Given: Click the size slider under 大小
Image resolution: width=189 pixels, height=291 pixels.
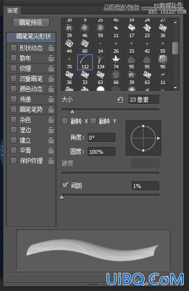Looking at the screenshot, I should (x=110, y=110).
